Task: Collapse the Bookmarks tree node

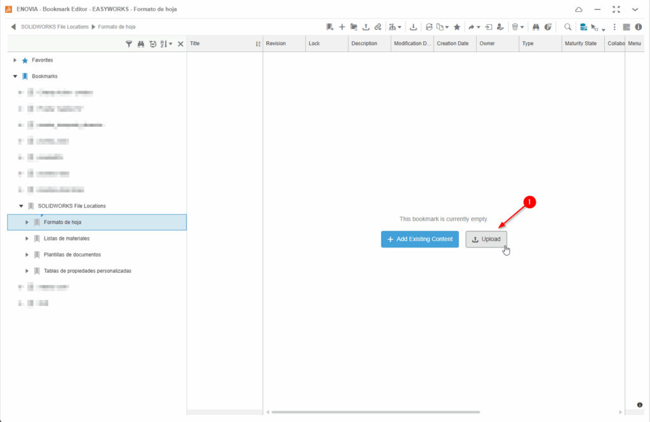Action: point(15,76)
